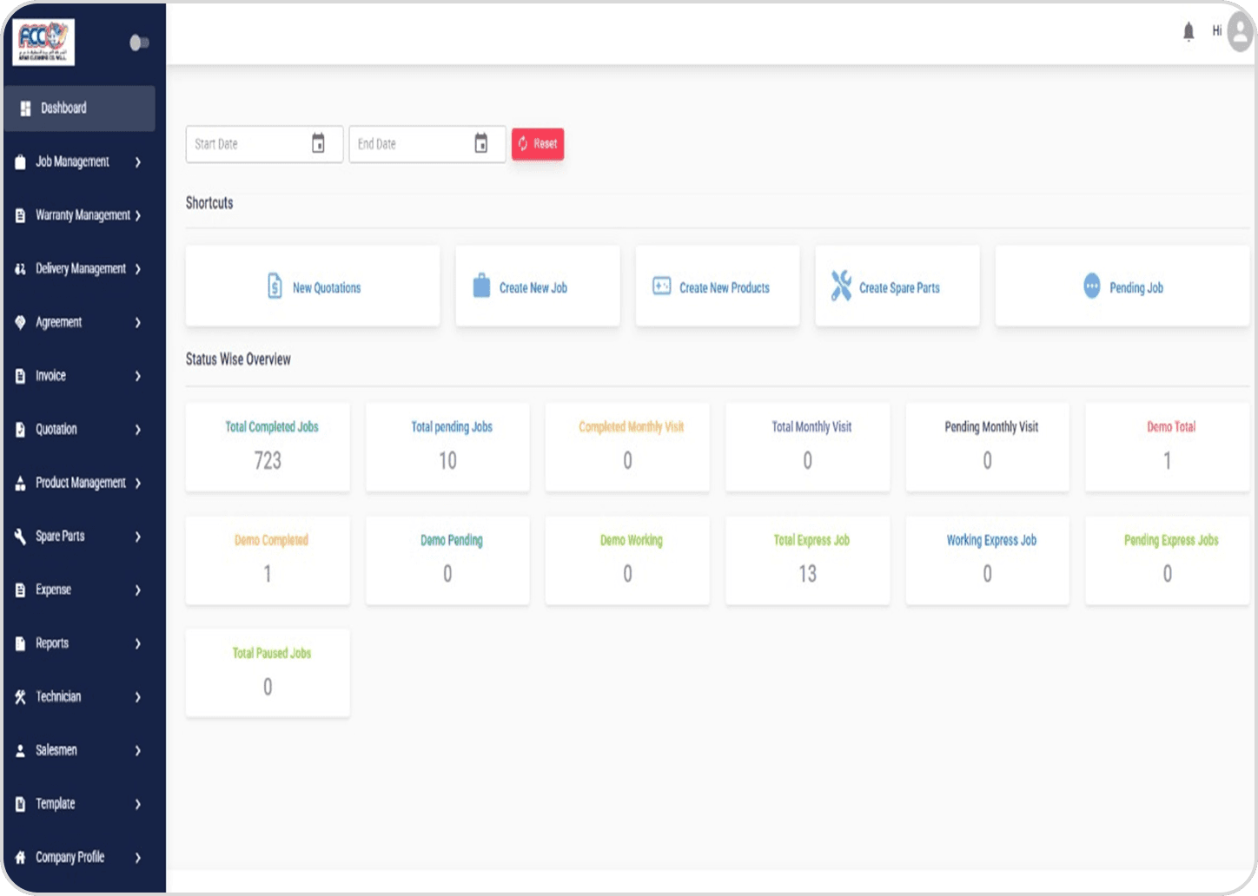Expand the Job Management submenu chevron
Image resolution: width=1258 pixels, height=896 pixels.
[137, 162]
